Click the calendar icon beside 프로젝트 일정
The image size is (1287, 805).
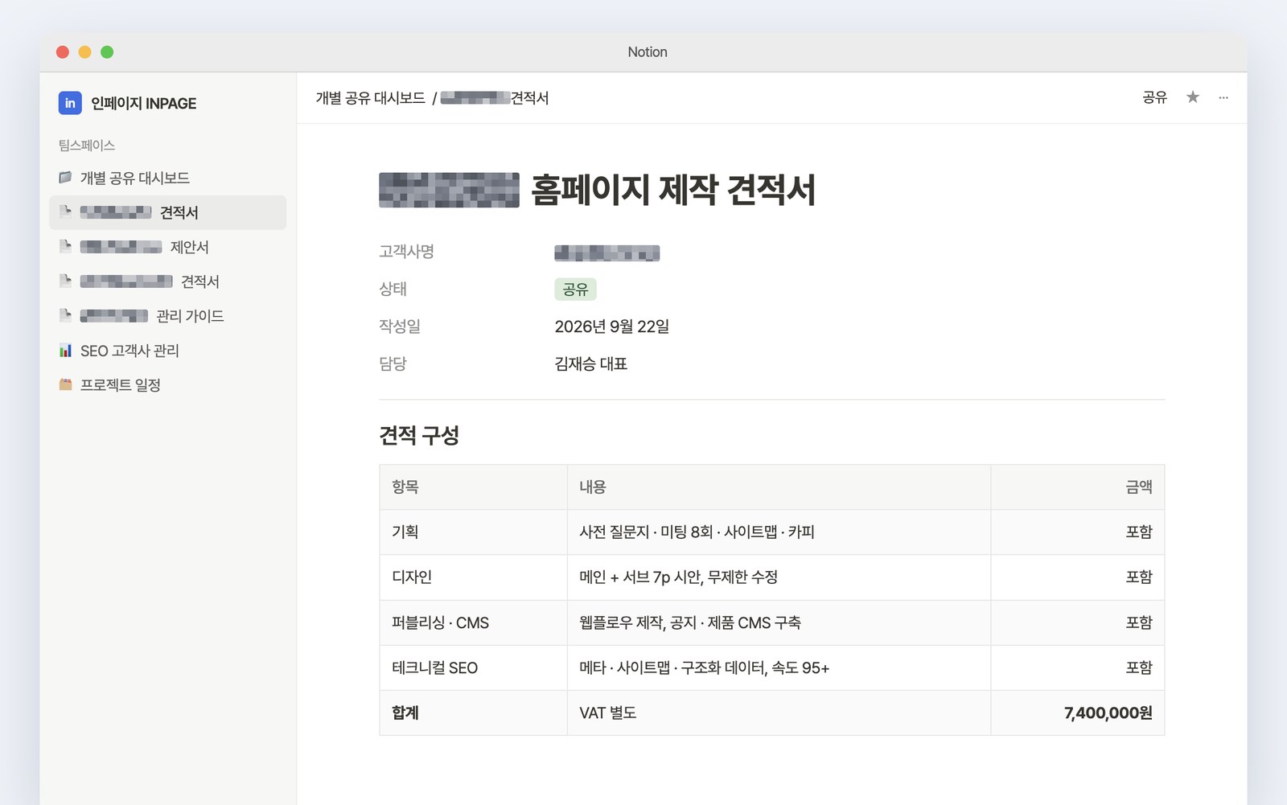65,384
